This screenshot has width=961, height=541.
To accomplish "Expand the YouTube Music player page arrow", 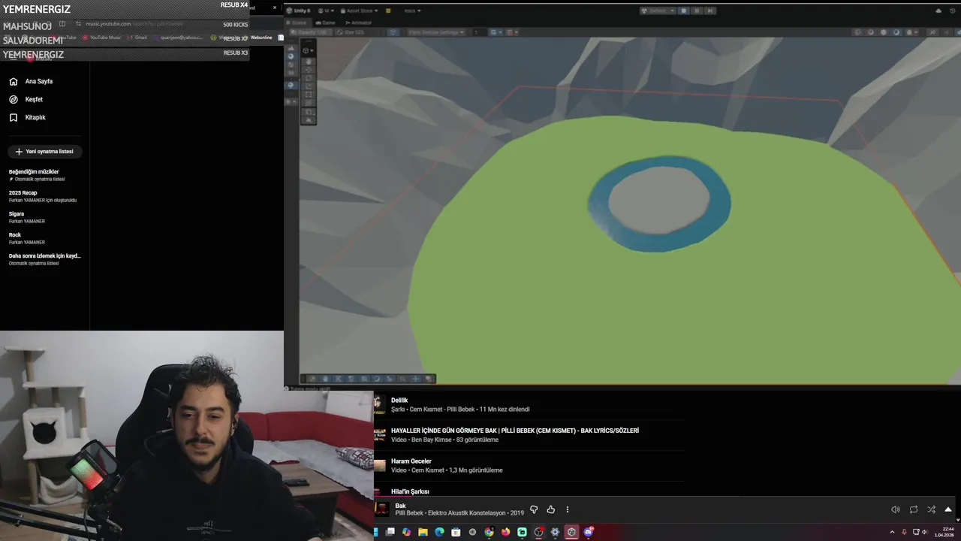I will pyautogui.click(x=948, y=509).
